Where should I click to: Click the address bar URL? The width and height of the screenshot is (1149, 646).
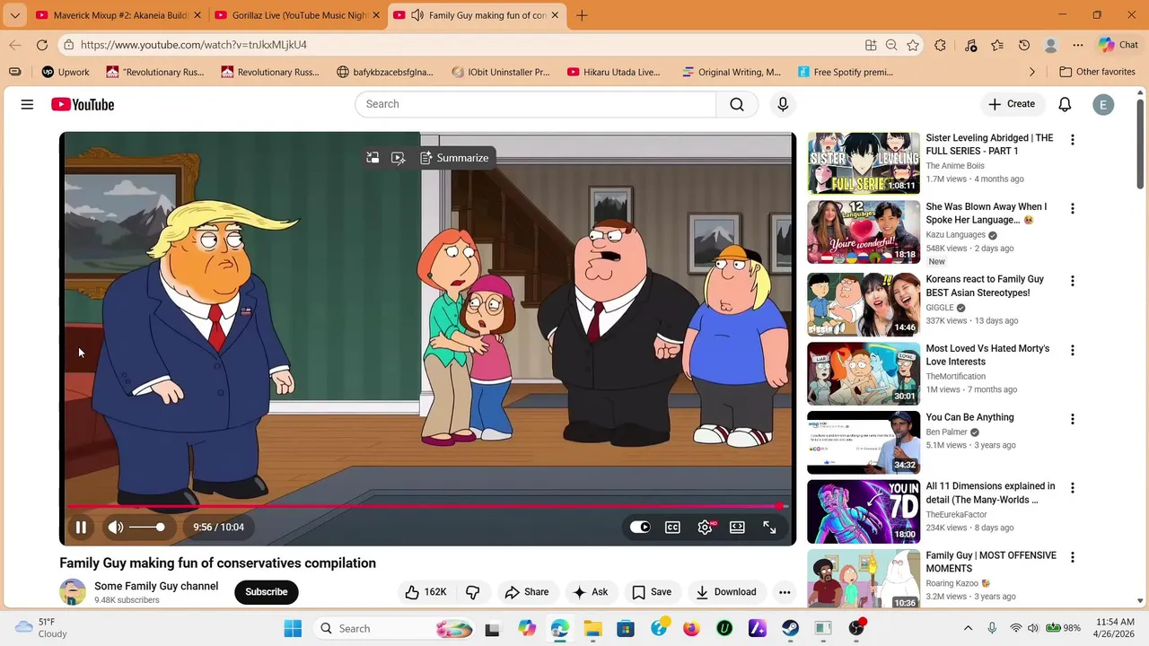193,45
